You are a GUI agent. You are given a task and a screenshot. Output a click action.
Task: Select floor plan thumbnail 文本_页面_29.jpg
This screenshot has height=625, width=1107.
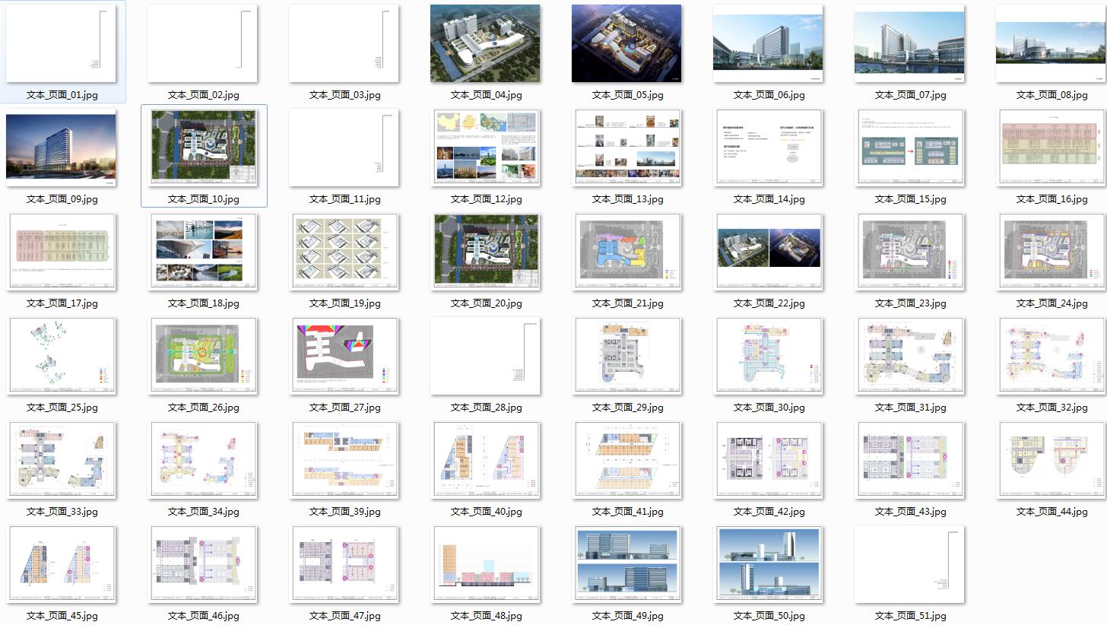coord(626,357)
